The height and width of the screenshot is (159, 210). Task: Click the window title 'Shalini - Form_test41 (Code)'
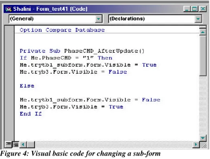50,9
